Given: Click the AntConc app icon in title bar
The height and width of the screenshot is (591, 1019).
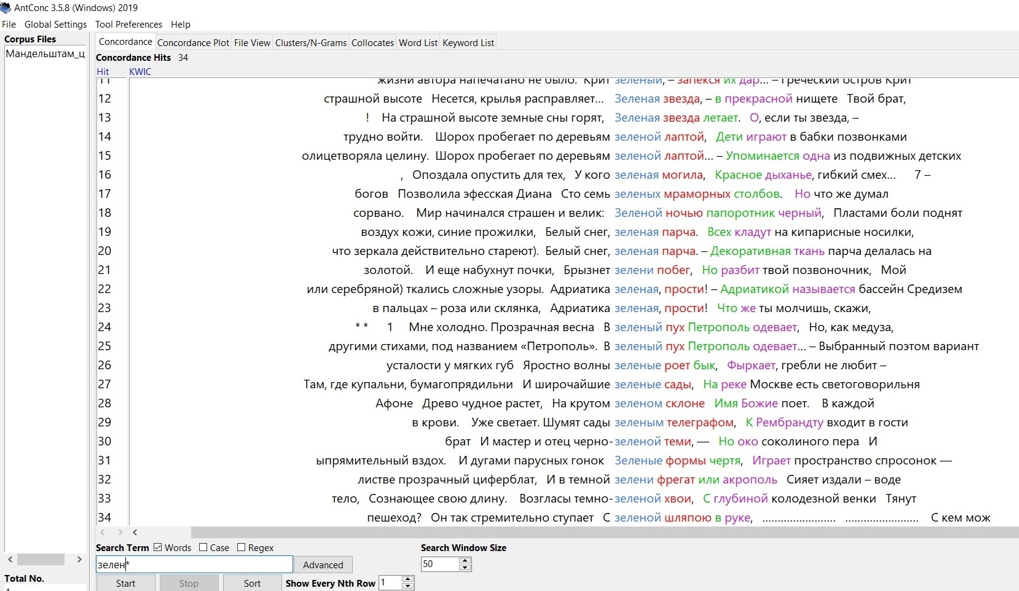Looking at the screenshot, I should [6, 7].
